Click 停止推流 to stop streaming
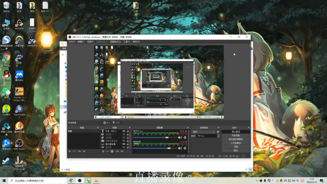 (x=236, y=132)
